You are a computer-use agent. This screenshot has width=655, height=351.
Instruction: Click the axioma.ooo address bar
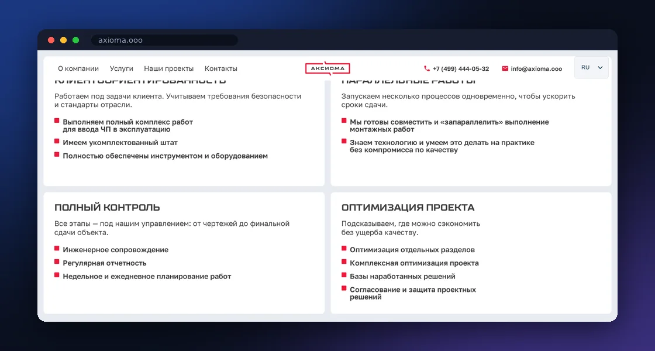click(x=164, y=40)
